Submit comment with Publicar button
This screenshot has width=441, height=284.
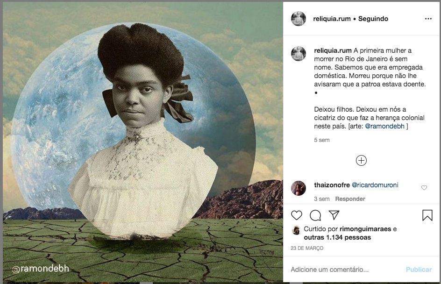point(419,270)
